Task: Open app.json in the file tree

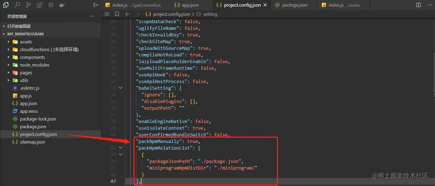Action: pyautogui.click(x=50, y=103)
